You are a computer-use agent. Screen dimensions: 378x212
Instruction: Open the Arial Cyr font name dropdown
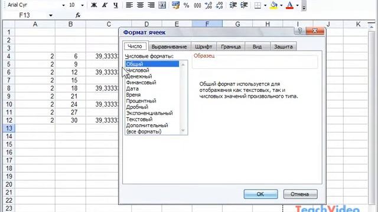tap(63, 5)
